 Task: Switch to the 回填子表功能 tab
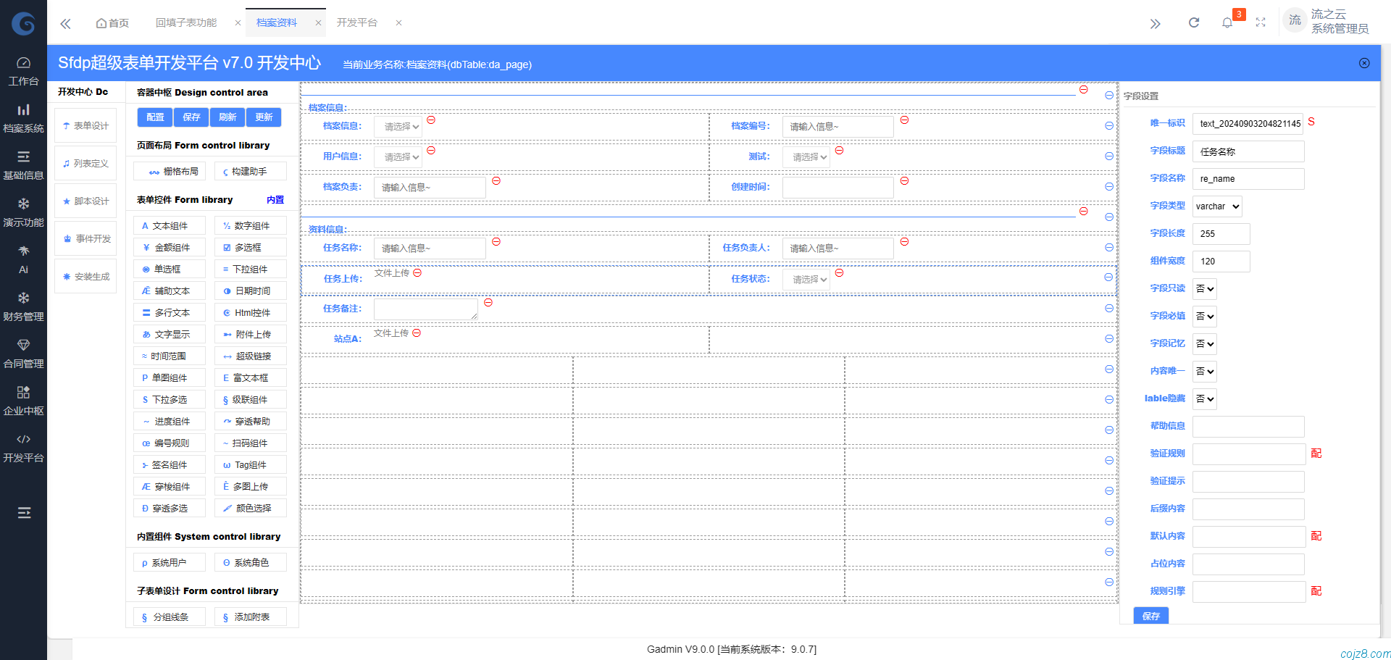pos(186,22)
